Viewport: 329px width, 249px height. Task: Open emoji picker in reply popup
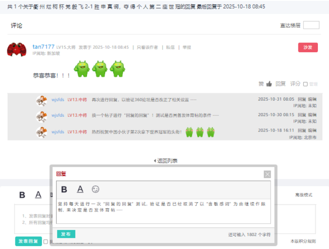pos(95,189)
